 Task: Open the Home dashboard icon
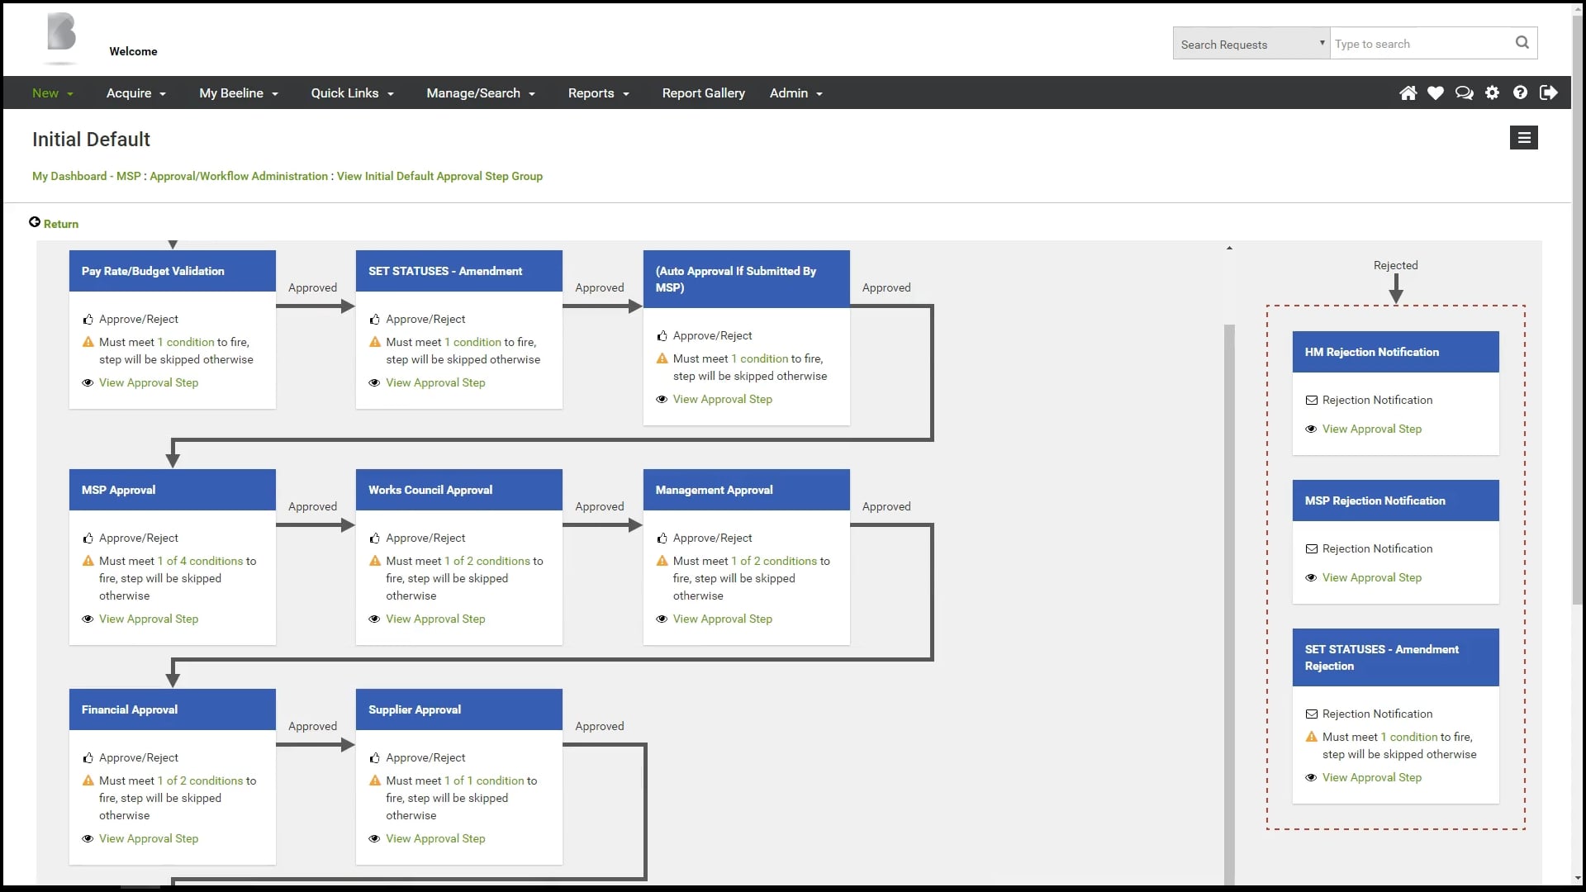(x=1407, y=93)
